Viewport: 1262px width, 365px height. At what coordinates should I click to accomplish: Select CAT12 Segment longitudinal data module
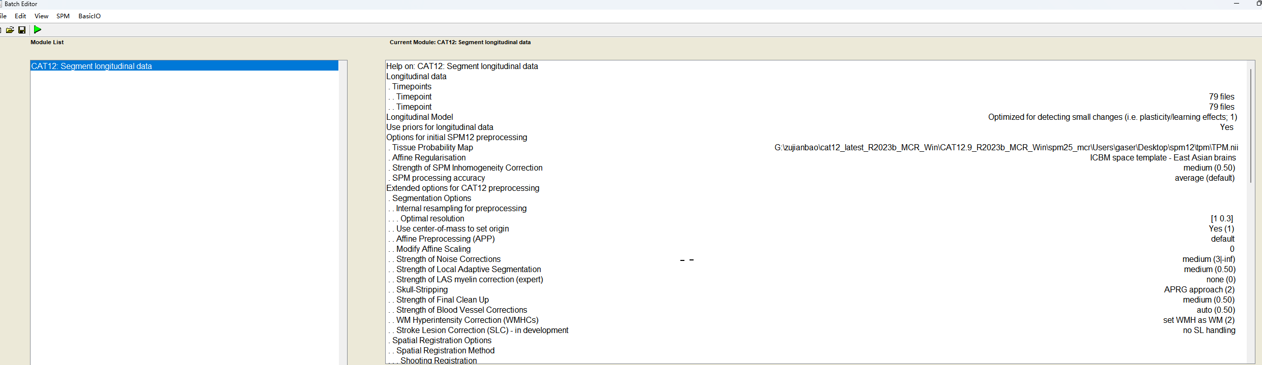tap(92, 66)
